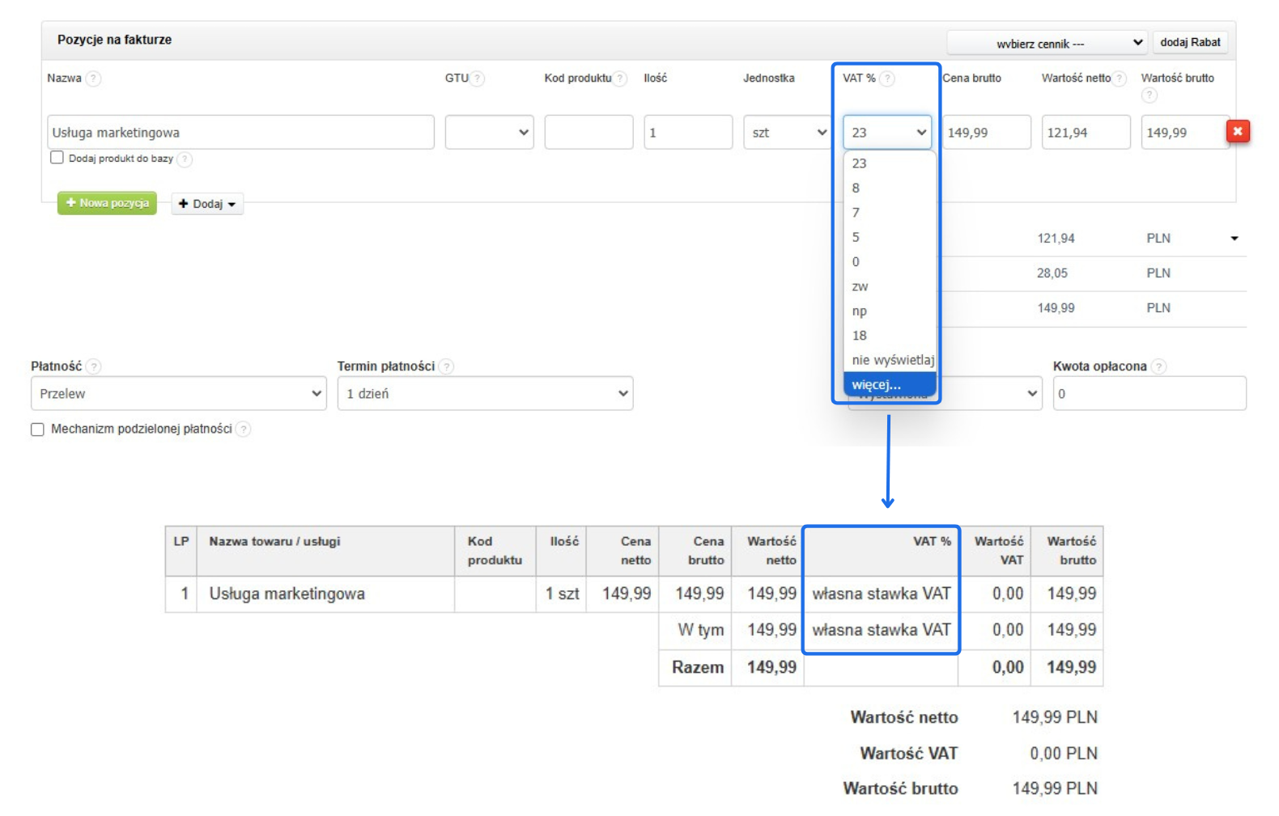Screen dimensions: 1279x816
Task: Click help icon next to Wartość netto
Action: point(1119,78)
